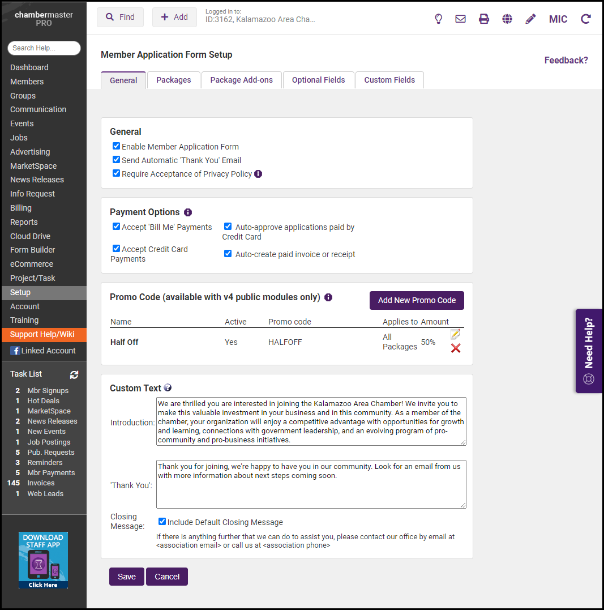Edit the Half Off promo code
Screen dimensions: 604x610
455,335
